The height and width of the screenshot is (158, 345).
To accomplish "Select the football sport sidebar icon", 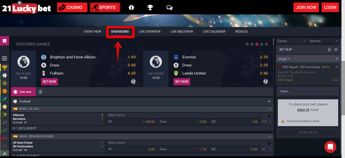I will coord(5,75).
